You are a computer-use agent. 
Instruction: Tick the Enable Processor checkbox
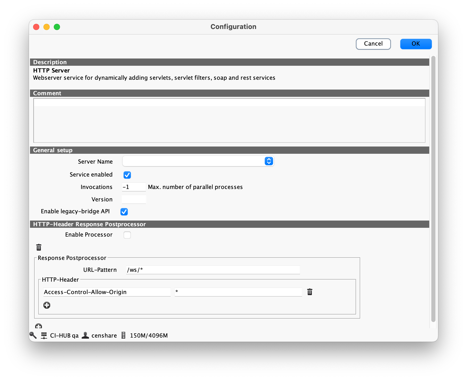point(127,235)
